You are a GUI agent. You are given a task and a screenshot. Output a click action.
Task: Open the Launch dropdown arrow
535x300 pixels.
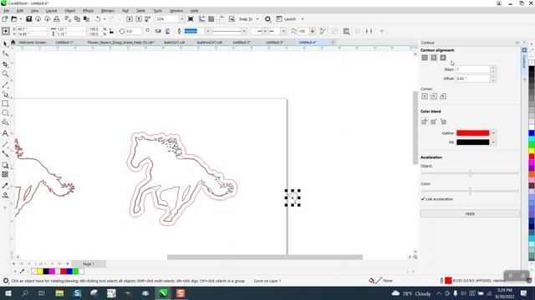click(x=303, y=19)
